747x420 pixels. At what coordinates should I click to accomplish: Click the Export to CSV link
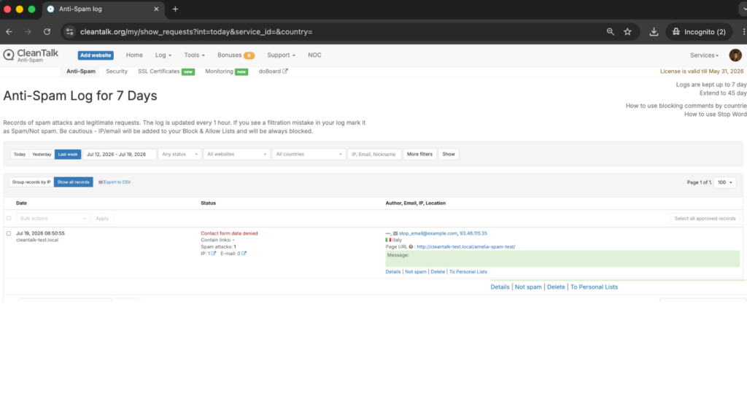[x=117, y=182]
